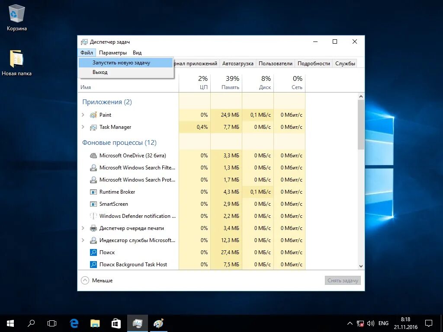Click the scrollbar up arrow
443x332 pixels.
[x=361, y=96]
